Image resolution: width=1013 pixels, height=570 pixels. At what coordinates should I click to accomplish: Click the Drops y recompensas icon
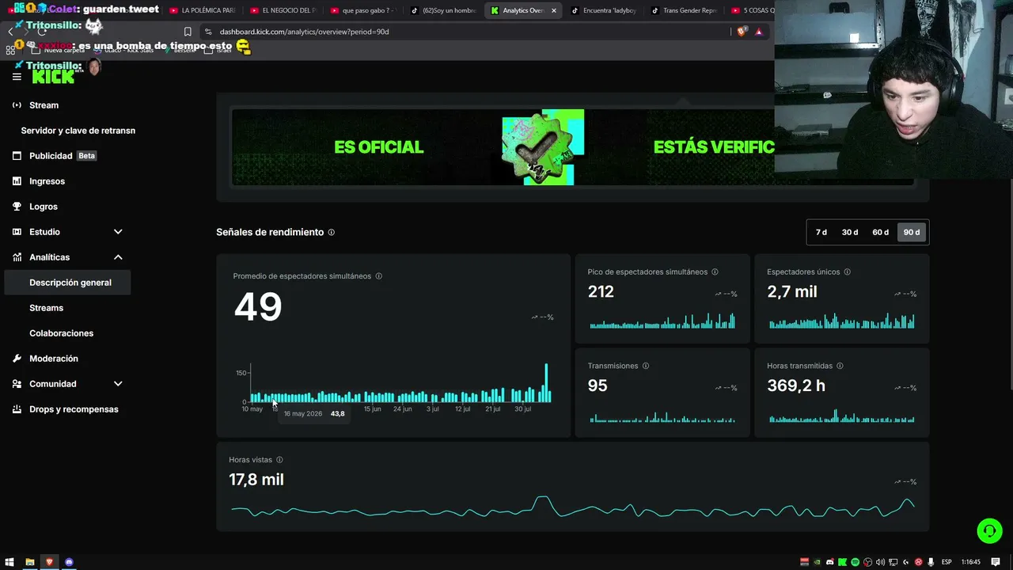[17, 409]
